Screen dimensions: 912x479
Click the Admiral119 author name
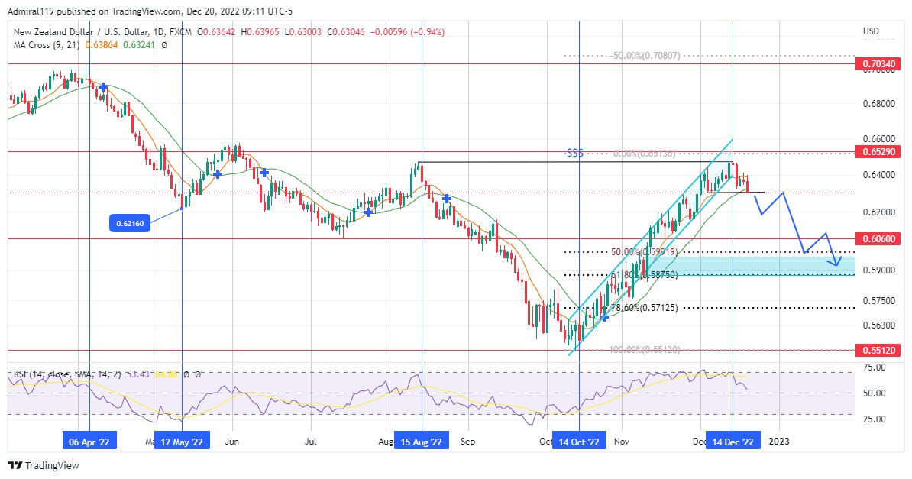(29, 11)
